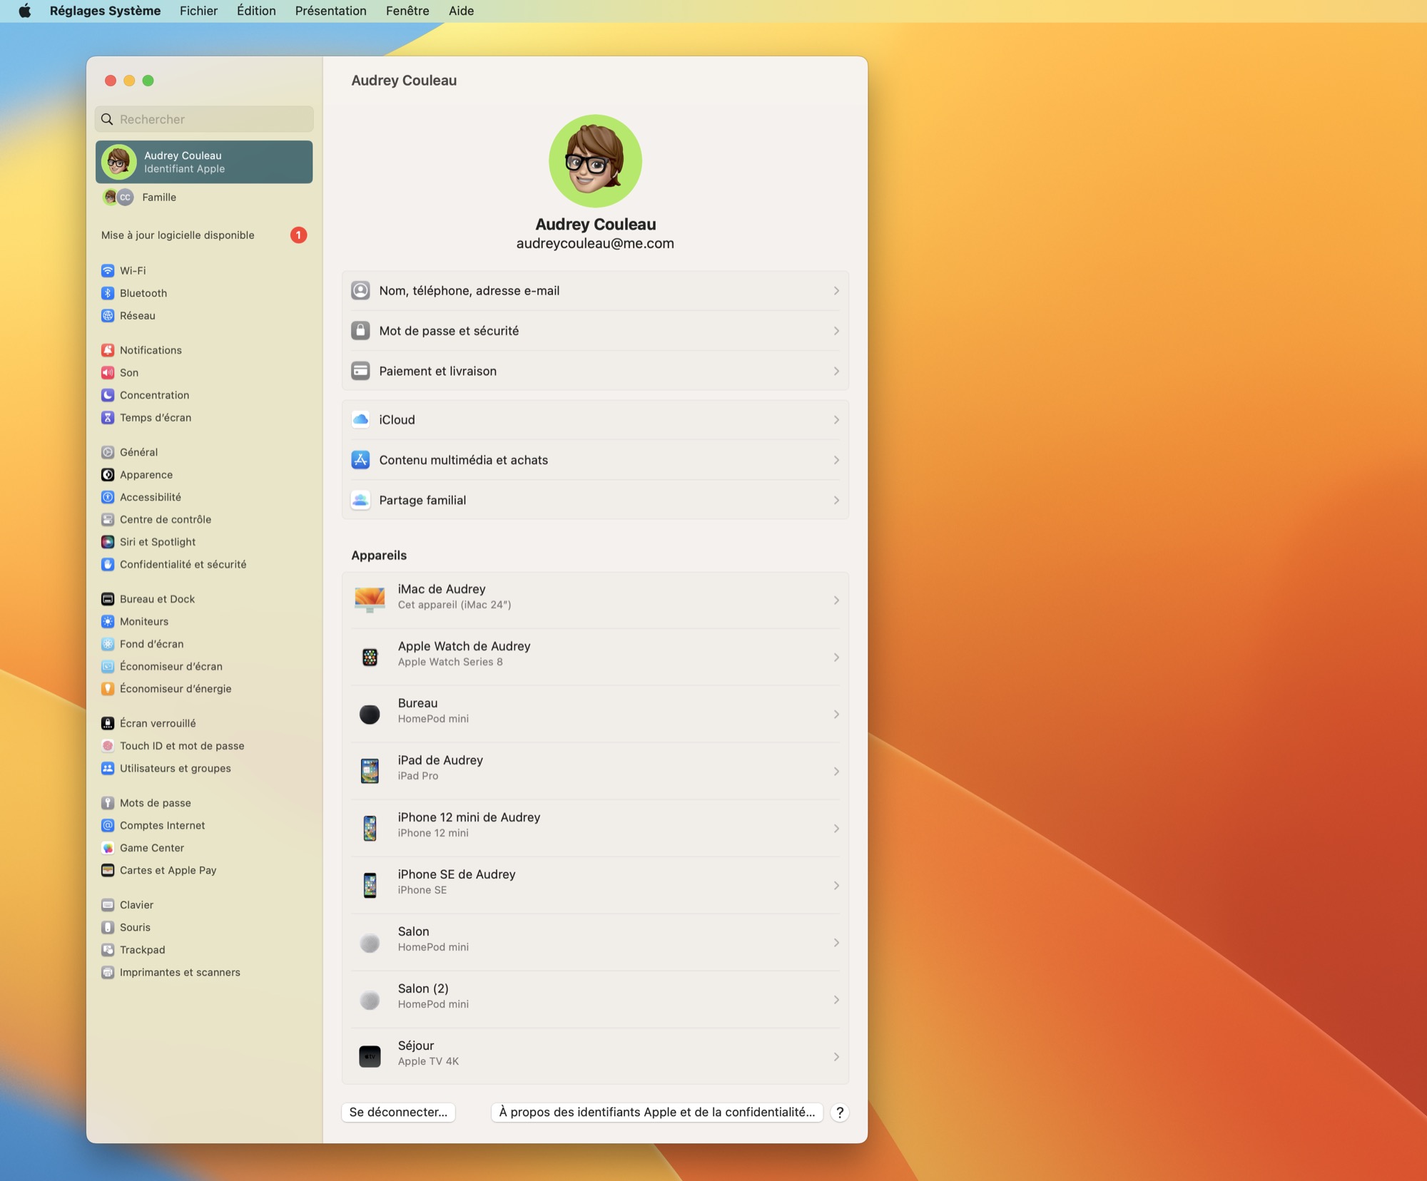
Task: Select Économiseur d'énergie bulb icon
Action: click(108, 689)
